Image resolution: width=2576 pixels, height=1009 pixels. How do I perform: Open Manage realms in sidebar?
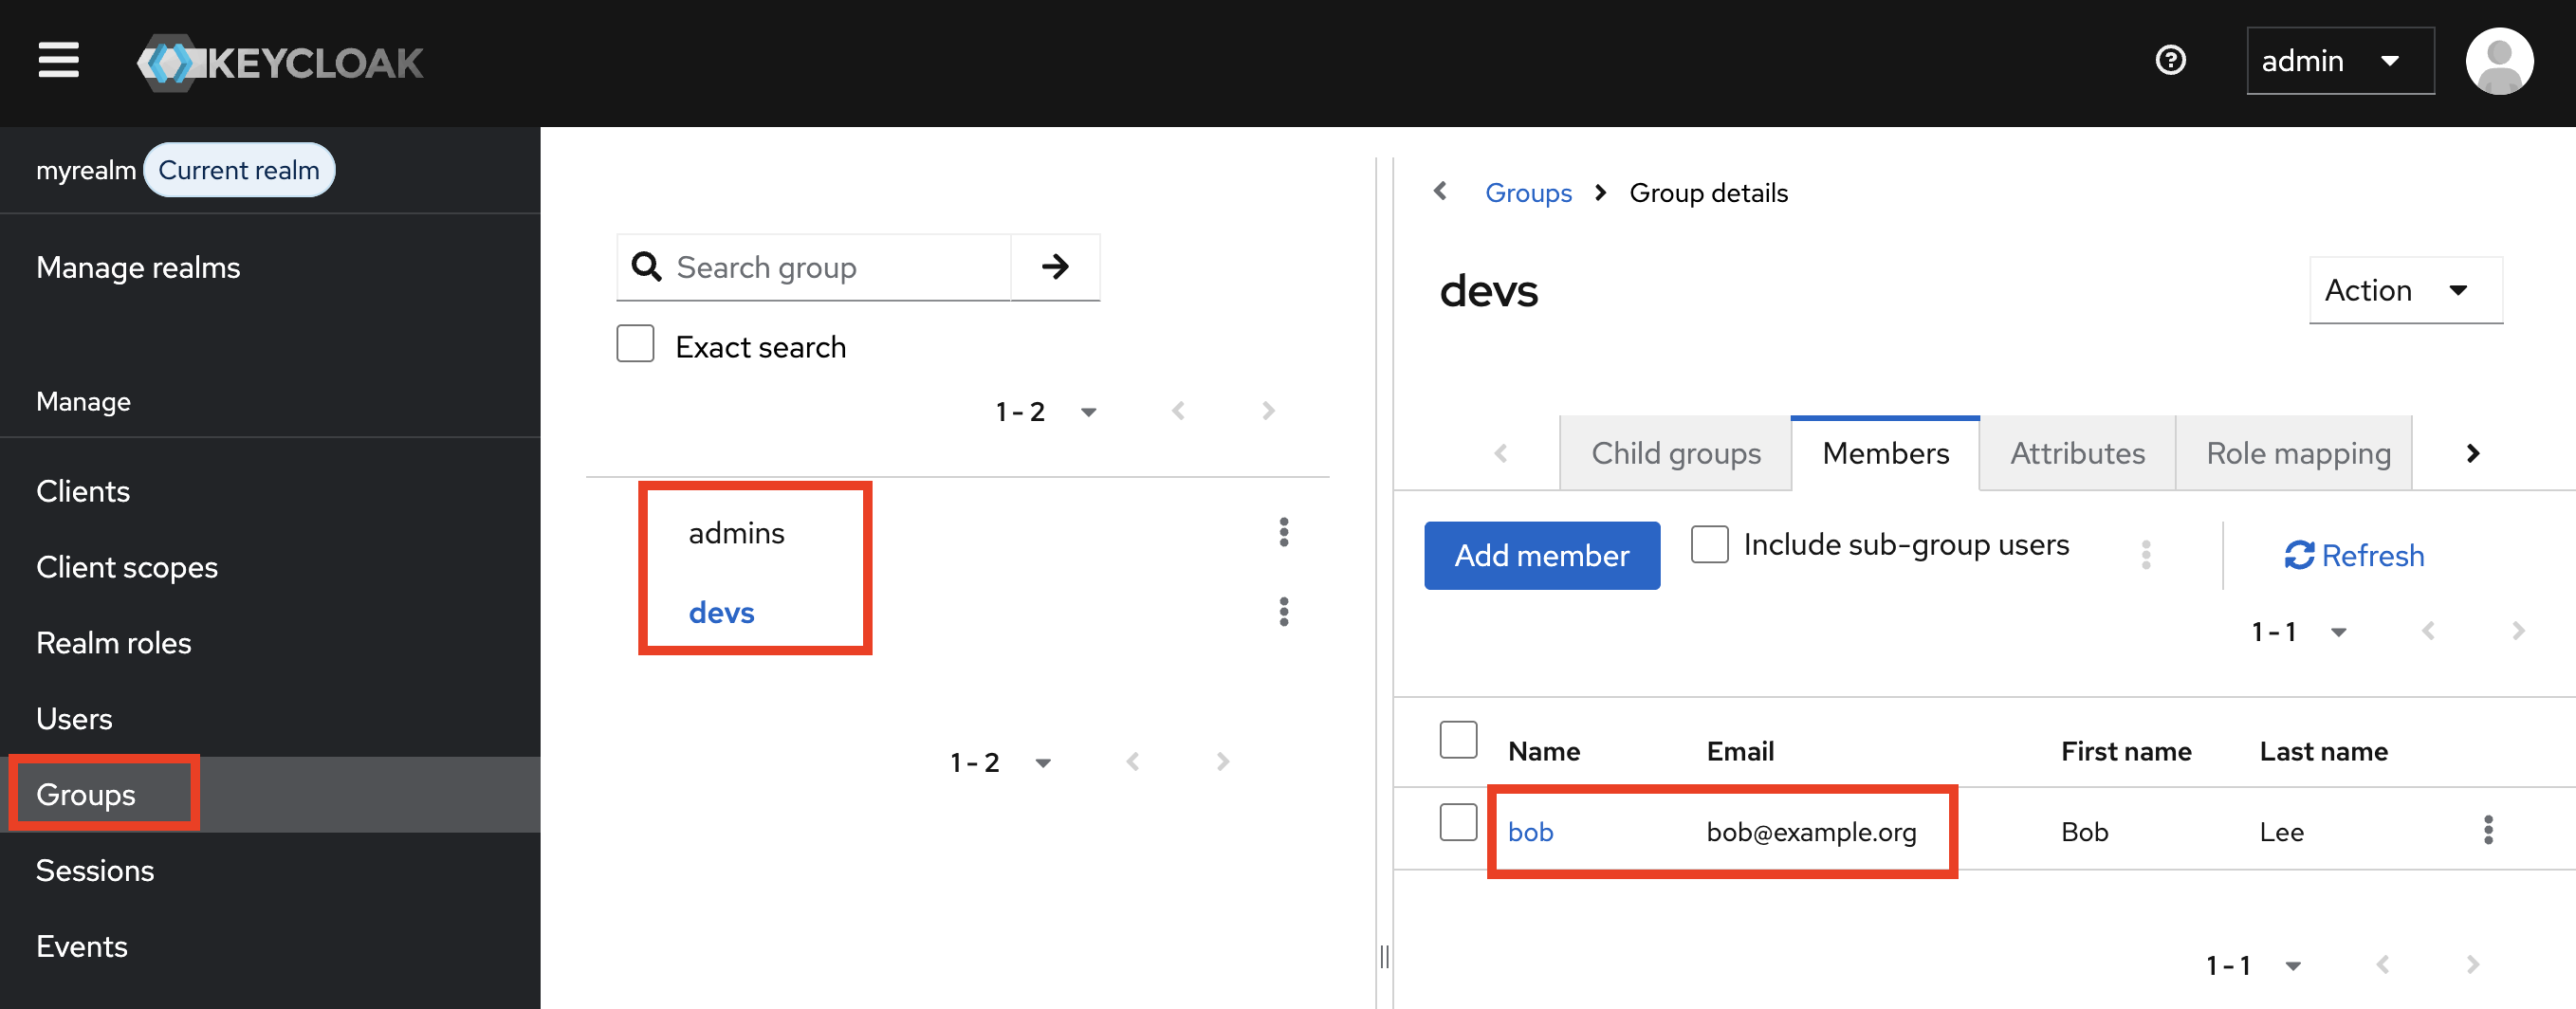click(x=270, y=267)
